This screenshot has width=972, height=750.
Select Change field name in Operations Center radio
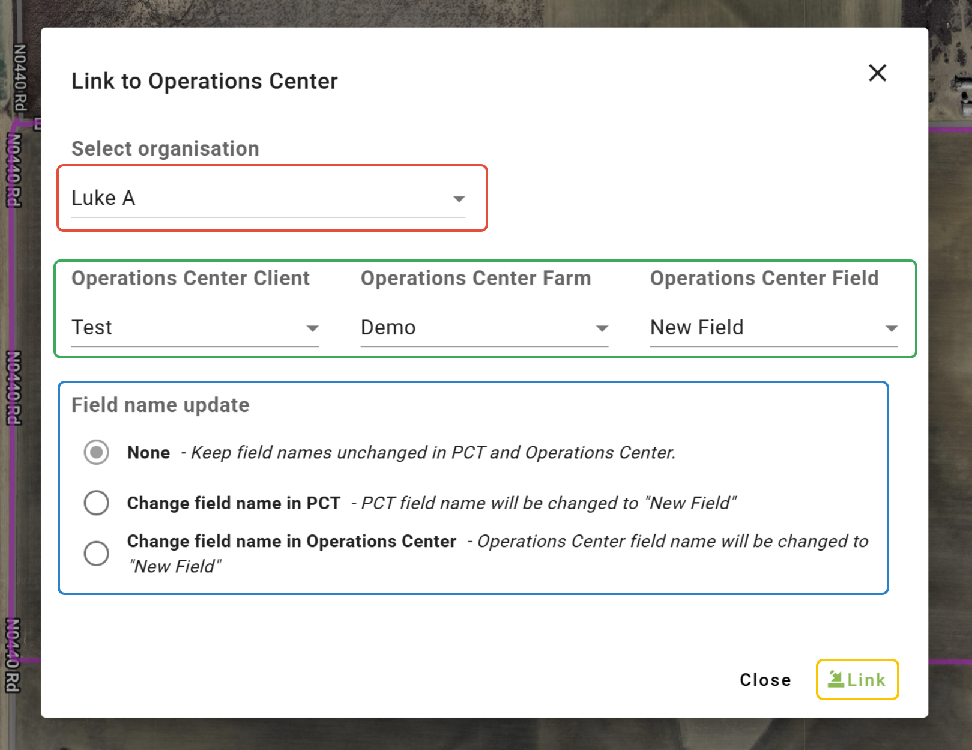coord(97,553)
